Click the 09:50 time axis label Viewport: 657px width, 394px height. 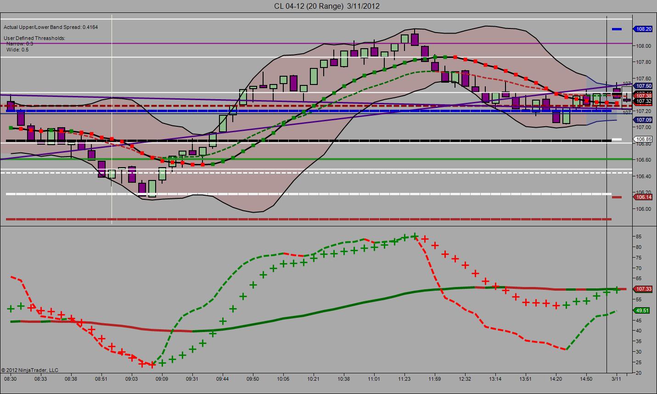coord(253,379)
